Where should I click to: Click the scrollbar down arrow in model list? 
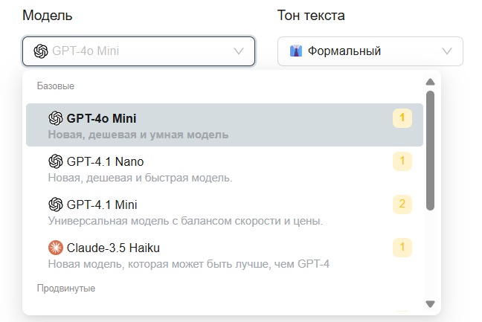(431, 304)
